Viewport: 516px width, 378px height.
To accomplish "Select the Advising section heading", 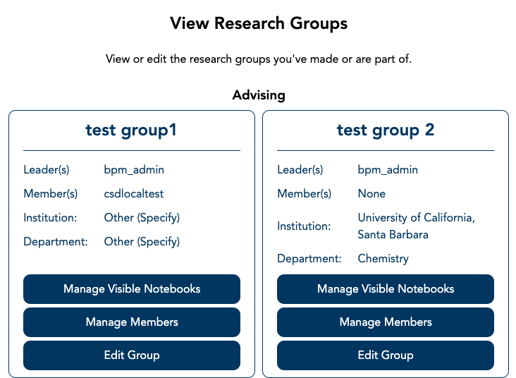I will pyautogui.click(x=259, y=94).
